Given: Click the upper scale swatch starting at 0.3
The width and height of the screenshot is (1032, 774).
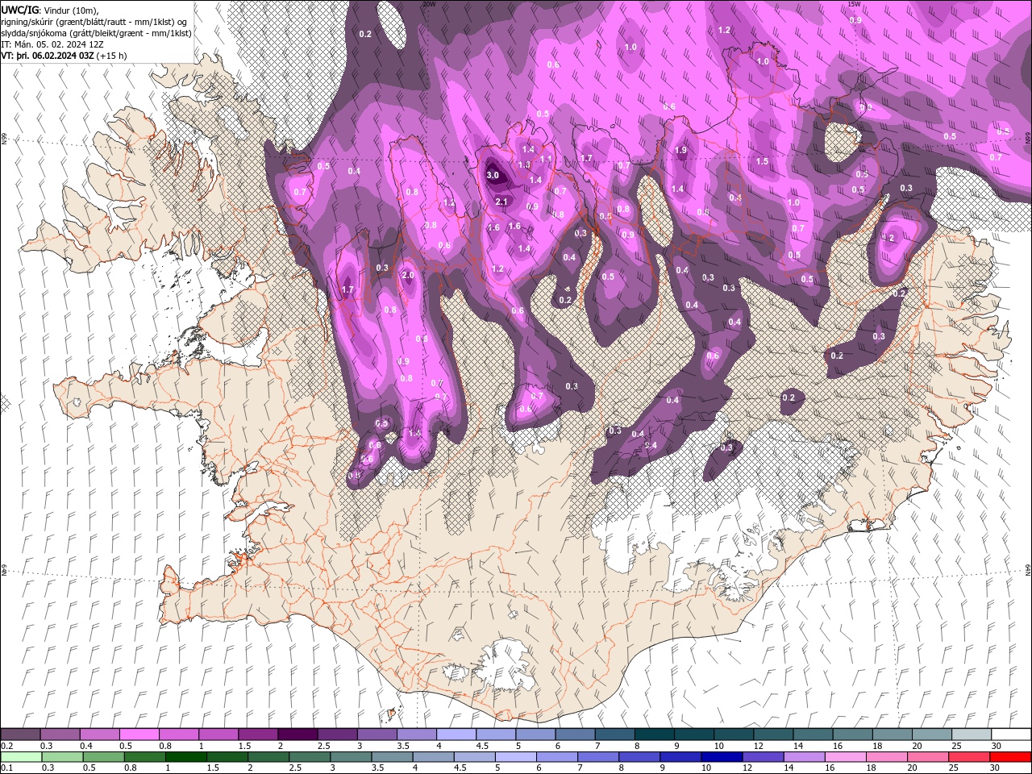Looking at the screenshot, I should [60, 734].
